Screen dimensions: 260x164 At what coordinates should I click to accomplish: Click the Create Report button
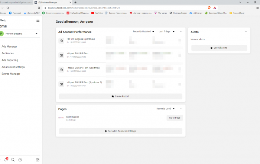pyautogui.click(x=121, y=96)
